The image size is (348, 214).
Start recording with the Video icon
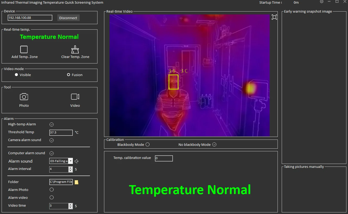pos(75,97)
